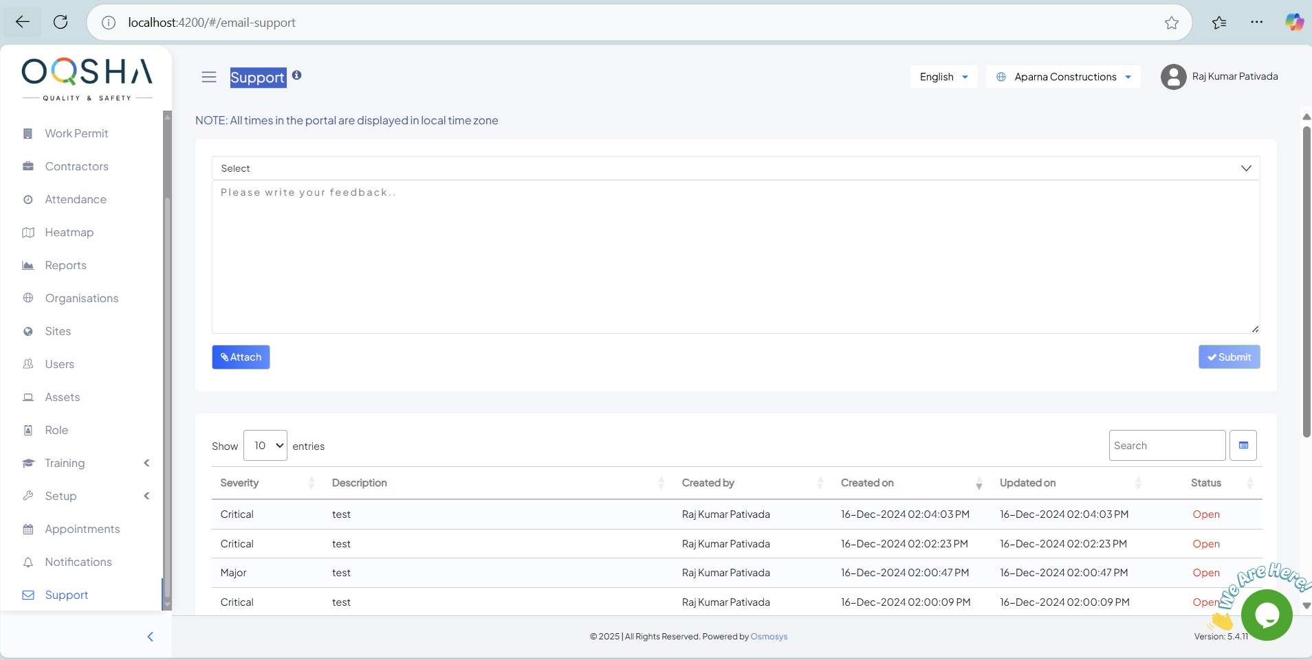Viewport: 1312px width, 660px height.
Task: Click the column visibility icon beside Search
Action: tap(1243, 446)
